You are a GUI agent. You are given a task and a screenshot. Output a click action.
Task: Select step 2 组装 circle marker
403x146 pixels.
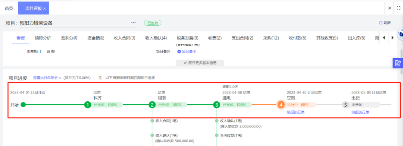[x=152, y=105]
